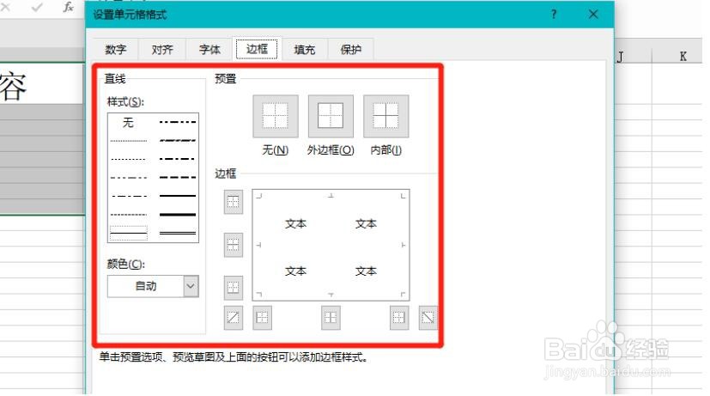The height and width of the screenshot is (396, 710).
Task: Toggle the left border button
Action: (262, 318)
